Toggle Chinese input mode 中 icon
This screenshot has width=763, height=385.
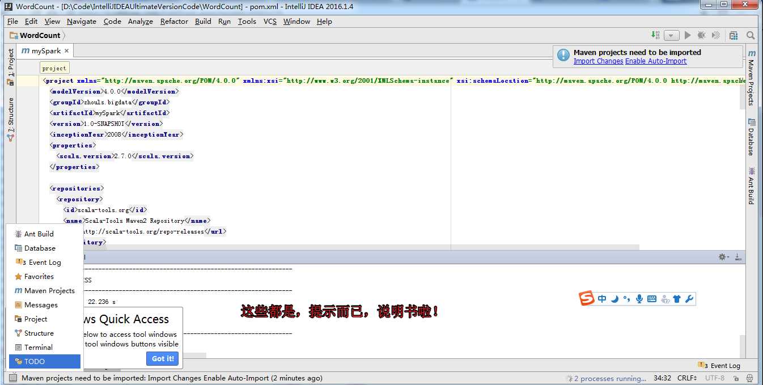(602, 299)
